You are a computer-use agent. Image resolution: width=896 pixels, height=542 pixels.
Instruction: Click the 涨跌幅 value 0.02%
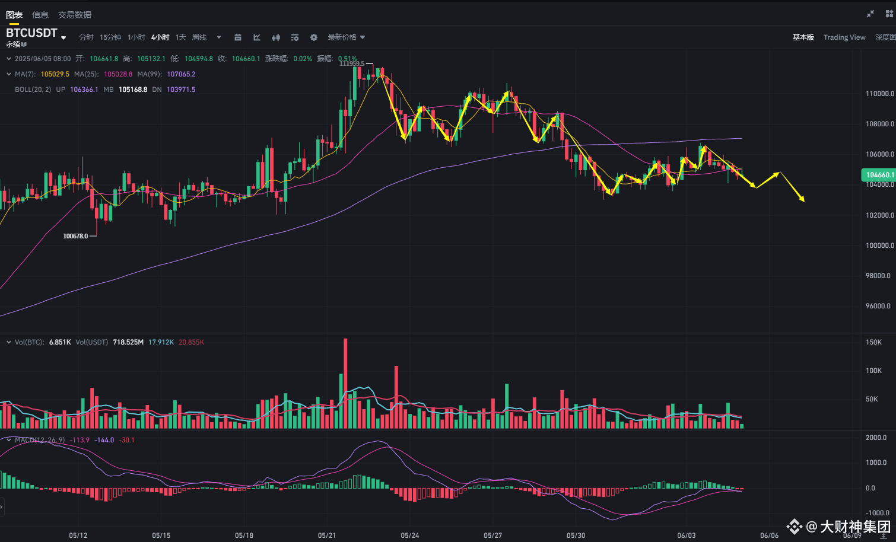(303, 59)
